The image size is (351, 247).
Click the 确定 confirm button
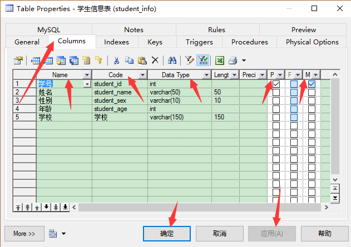click(x=167, y=234)
